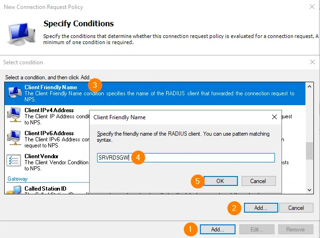Close the New Connection Request Policy window
The height and width of the screenshot is (238, 320).
point(312,7)
